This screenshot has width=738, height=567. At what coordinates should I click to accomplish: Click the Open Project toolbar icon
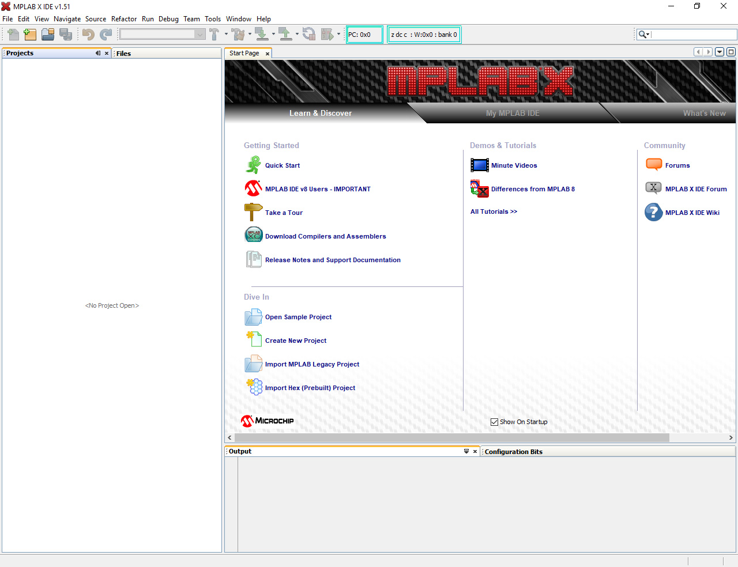coord(48,35)
